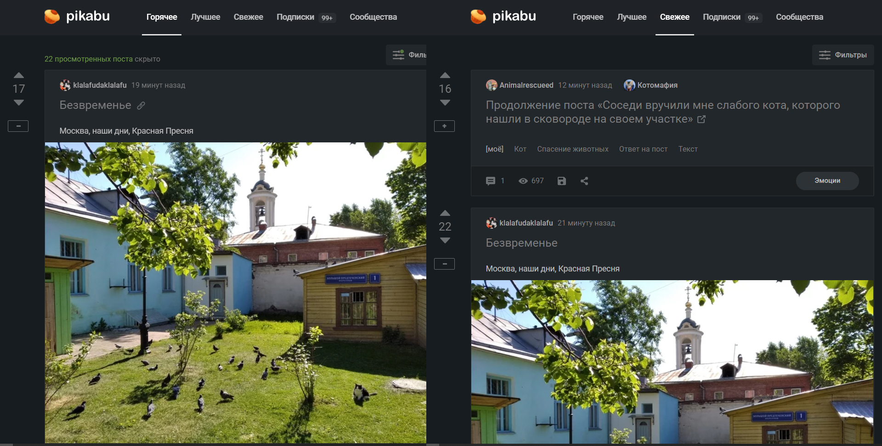Click the pikabu logo in the right window

(x=503, y=17)
